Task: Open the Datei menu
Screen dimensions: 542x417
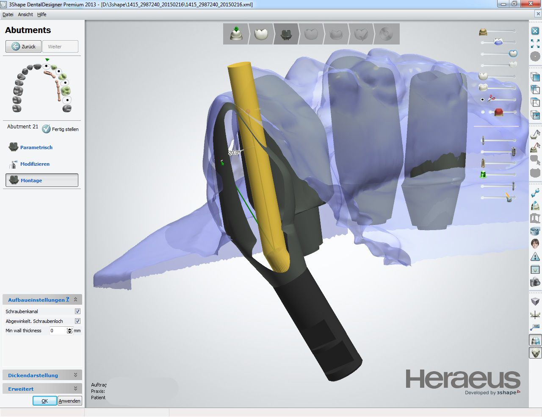Action: click(8, 14)
